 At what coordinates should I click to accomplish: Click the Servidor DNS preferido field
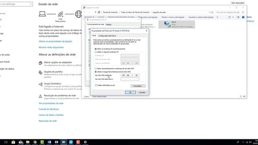tap(130, 75)
